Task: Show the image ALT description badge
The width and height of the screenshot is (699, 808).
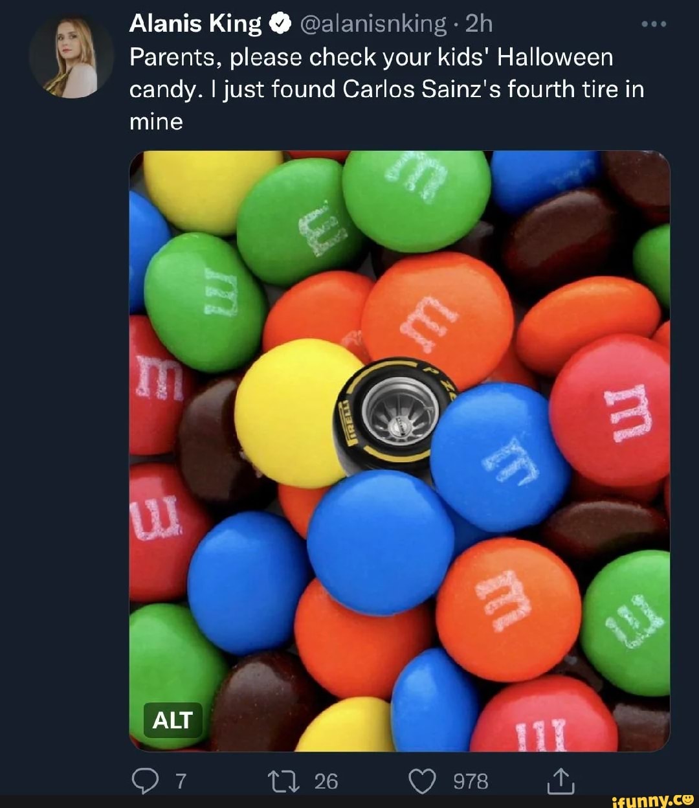Action: tap(172, 720)
